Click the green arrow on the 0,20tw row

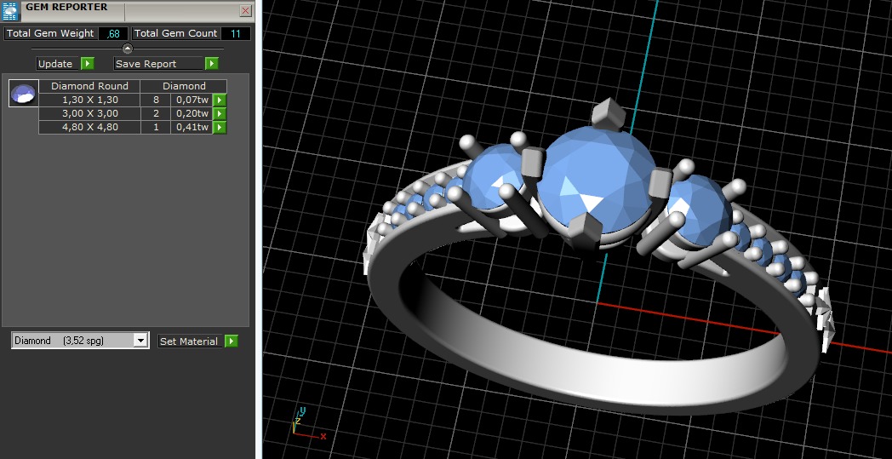(x=220, y=114)
